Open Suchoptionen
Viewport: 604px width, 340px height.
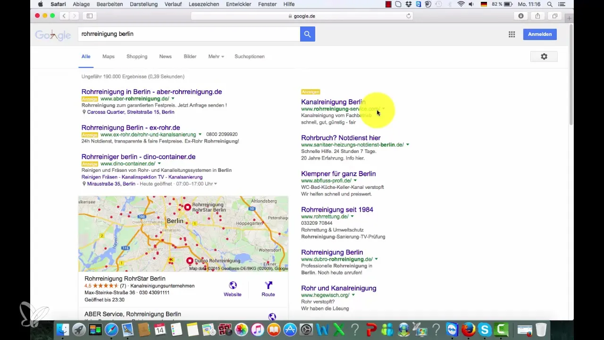(x=250, y=56)
